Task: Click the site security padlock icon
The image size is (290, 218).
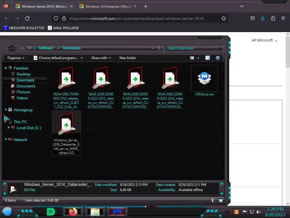Action: click(64, 18)
